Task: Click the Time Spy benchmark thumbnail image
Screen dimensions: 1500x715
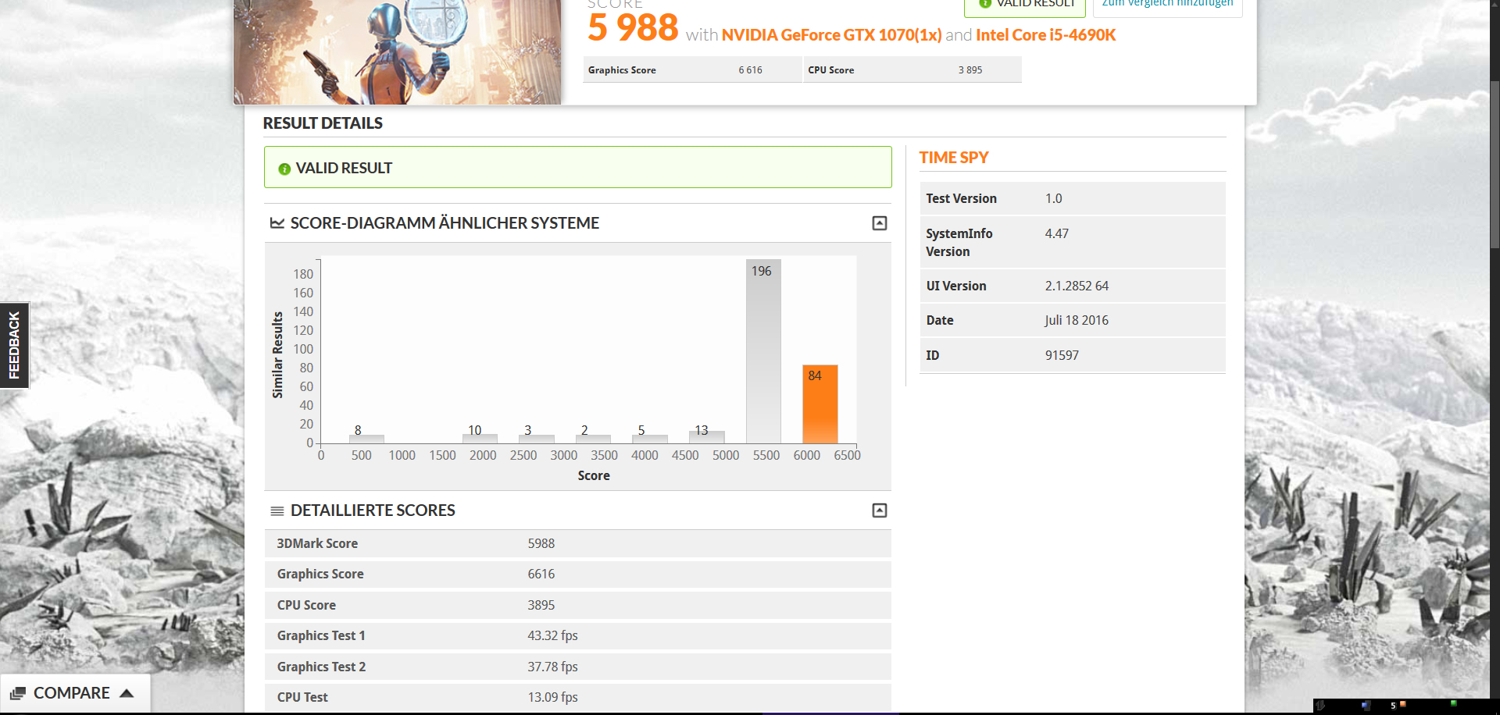Action: [x=397, y=52]
